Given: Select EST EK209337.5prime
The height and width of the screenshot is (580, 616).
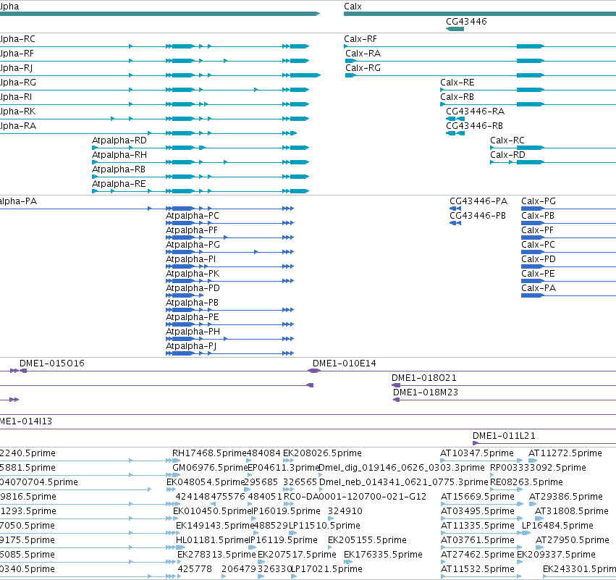Looking at the screenshot, I should [x=520, y=563].
